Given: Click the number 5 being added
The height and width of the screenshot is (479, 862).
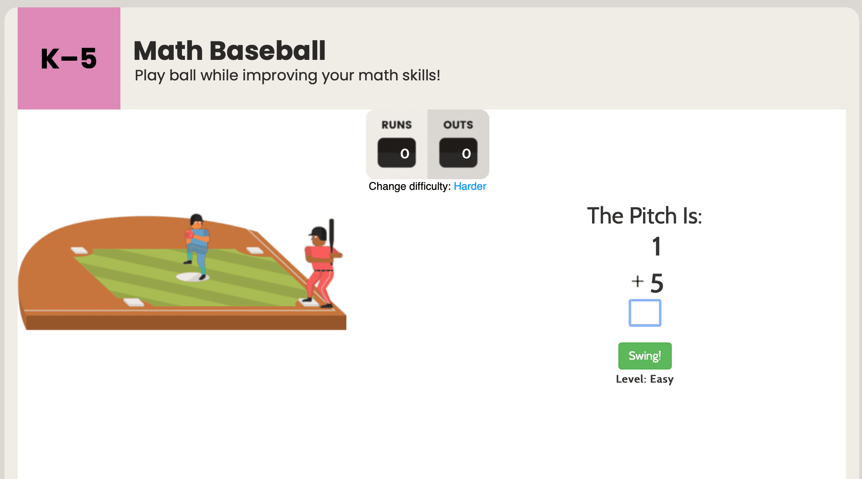Looking at the screenshot, I should pyautogui.click(x=657, y=283).
